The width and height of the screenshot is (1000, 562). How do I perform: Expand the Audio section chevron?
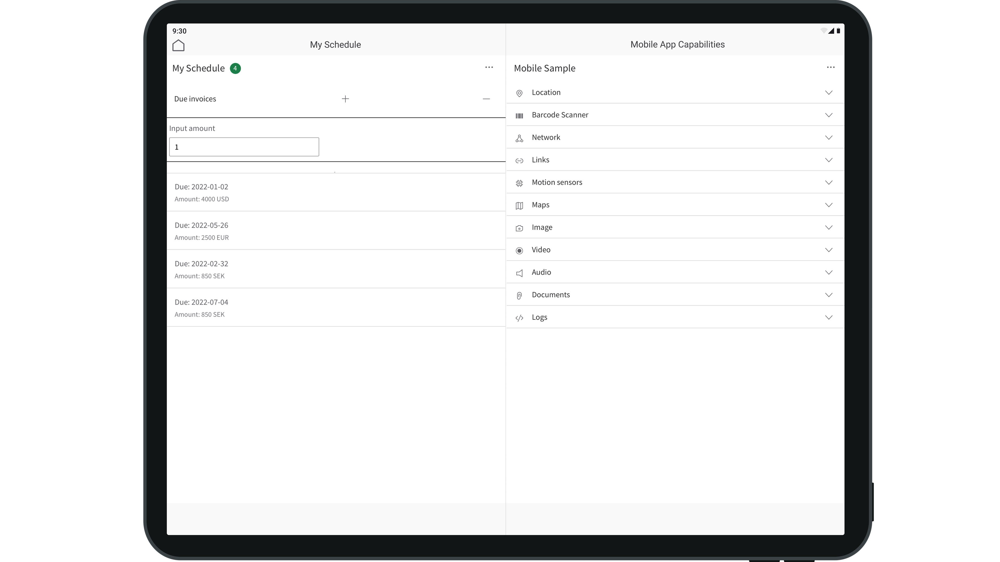[829, 273]
